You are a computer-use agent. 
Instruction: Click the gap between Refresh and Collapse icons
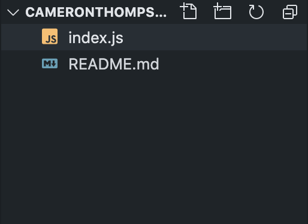pos(273,12)
